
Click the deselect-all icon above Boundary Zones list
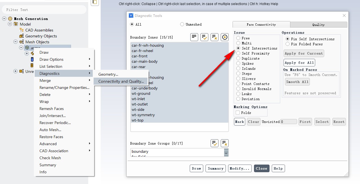pos(215,37)
